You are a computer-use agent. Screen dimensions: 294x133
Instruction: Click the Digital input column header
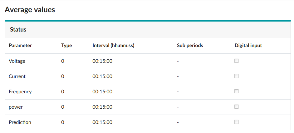pos(248,46)
